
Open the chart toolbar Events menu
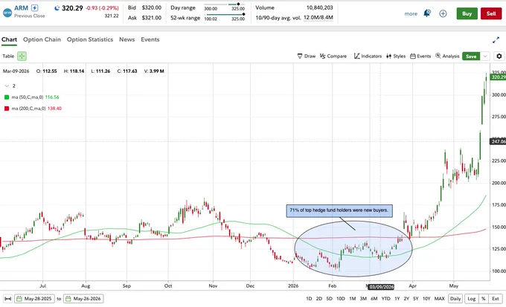(420, 56)
